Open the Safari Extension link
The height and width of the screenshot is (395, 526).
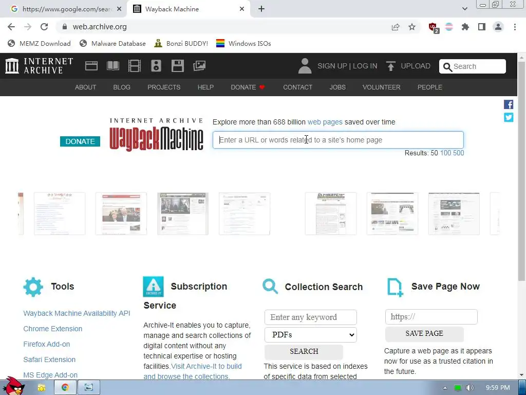(49, 360)
